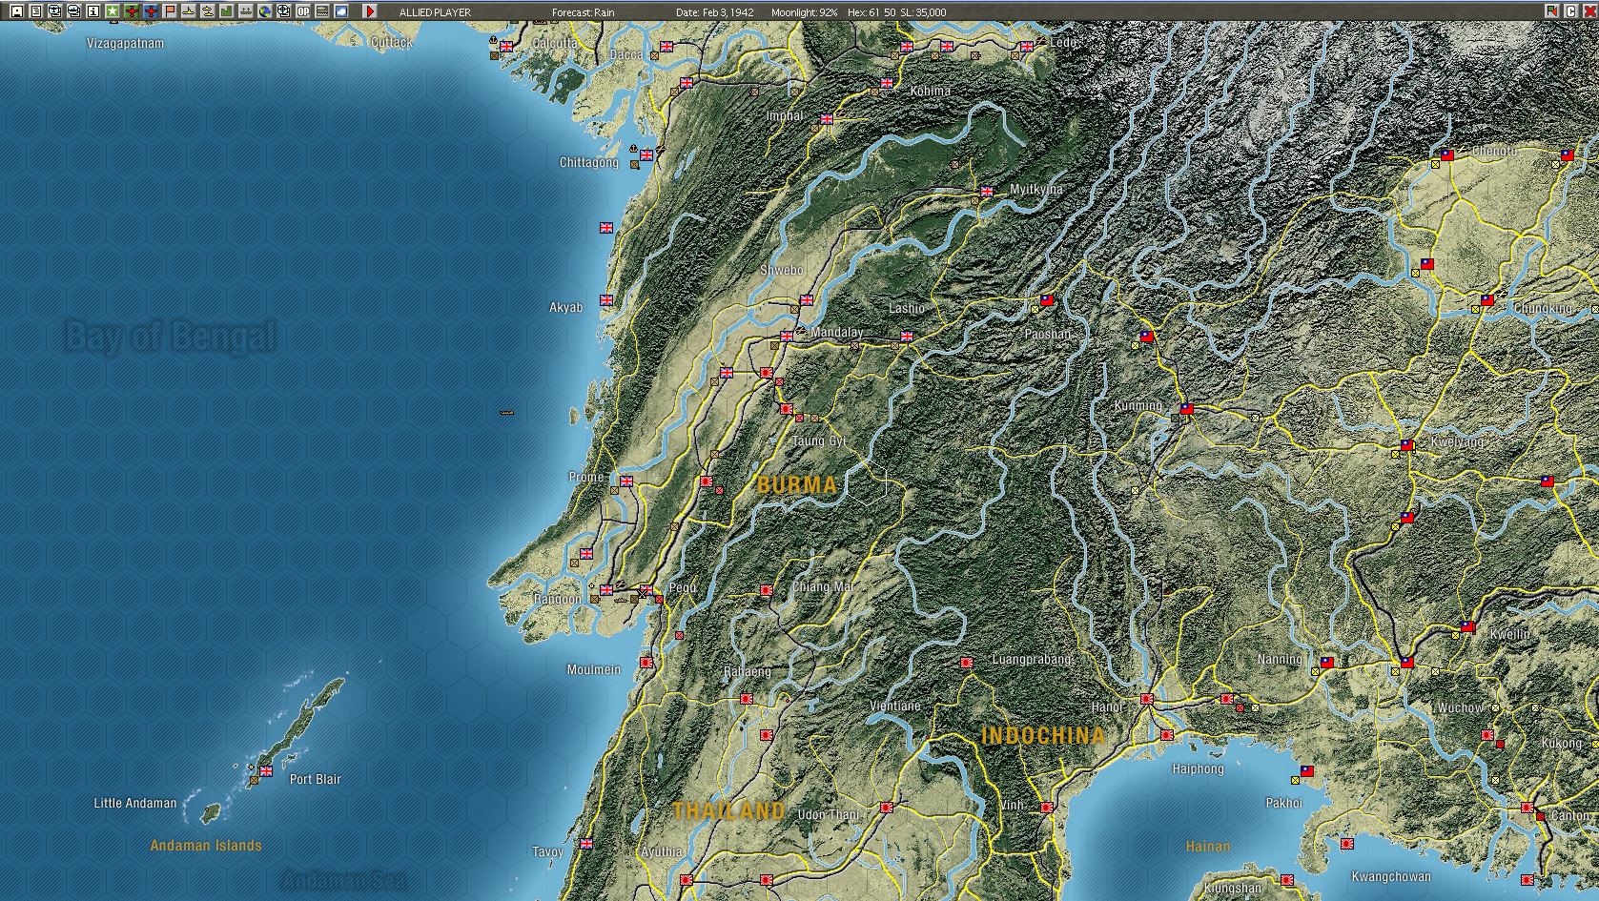Select the Japanese flag at Hanoi
The height and width of the screenshot is (901, 1599).
click(x=1147, y=699)
